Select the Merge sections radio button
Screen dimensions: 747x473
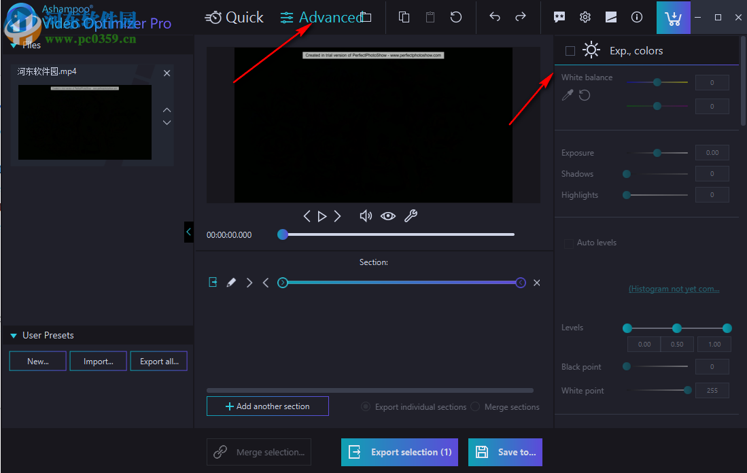tap(474, 406)
